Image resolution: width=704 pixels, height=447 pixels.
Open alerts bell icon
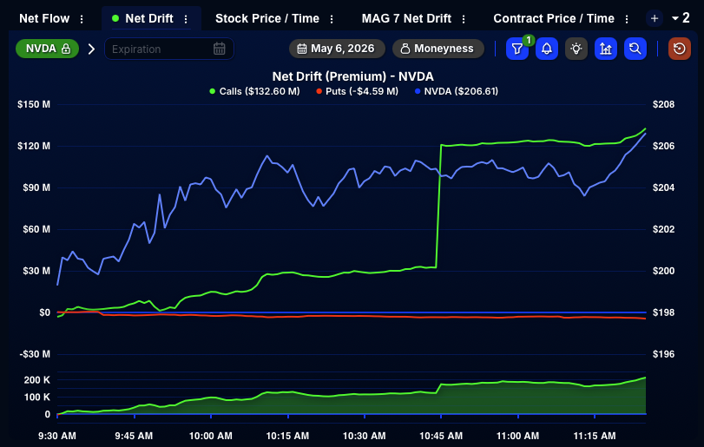[547, 49]
